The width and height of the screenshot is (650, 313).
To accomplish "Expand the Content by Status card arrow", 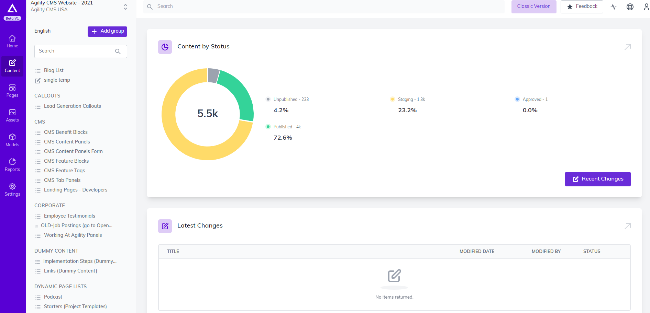I will click(627, 47).
